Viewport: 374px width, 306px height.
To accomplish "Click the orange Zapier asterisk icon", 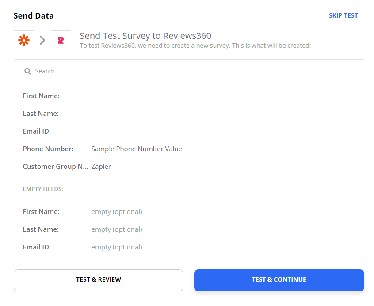I will click(x=24, y=40).
